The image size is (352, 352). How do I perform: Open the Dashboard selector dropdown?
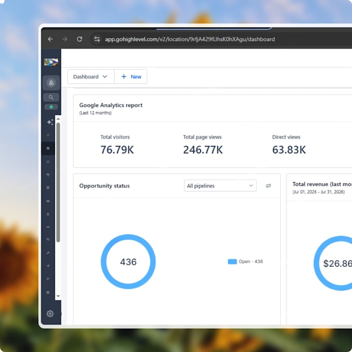pos(91,77)
